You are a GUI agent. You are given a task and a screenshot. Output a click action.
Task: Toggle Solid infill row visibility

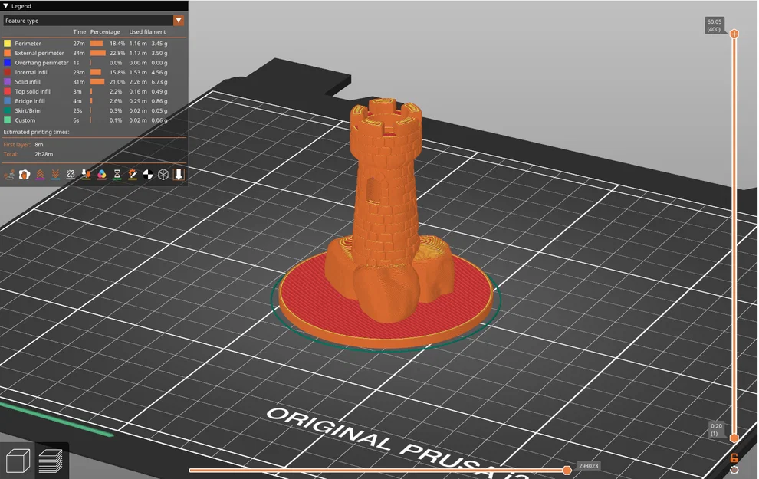coord(86,82)
